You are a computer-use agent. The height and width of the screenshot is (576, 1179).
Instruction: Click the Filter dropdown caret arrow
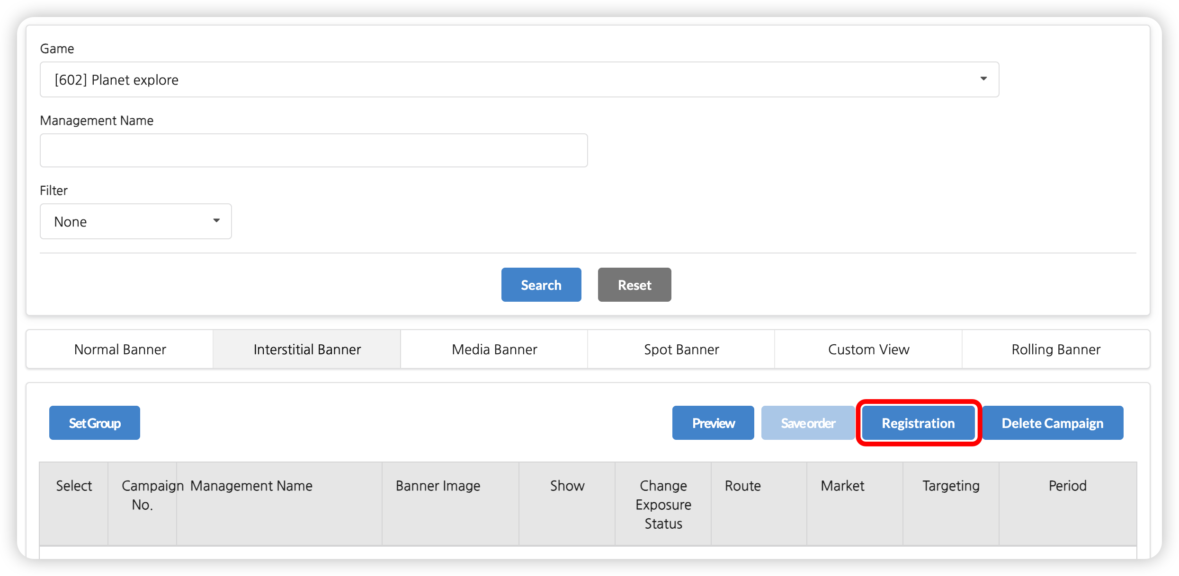pos(216,221)
